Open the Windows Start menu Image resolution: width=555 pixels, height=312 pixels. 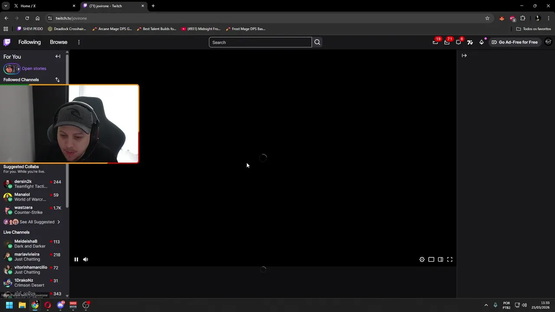(9, 305)
